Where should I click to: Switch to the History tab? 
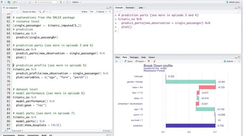point(21,135)
